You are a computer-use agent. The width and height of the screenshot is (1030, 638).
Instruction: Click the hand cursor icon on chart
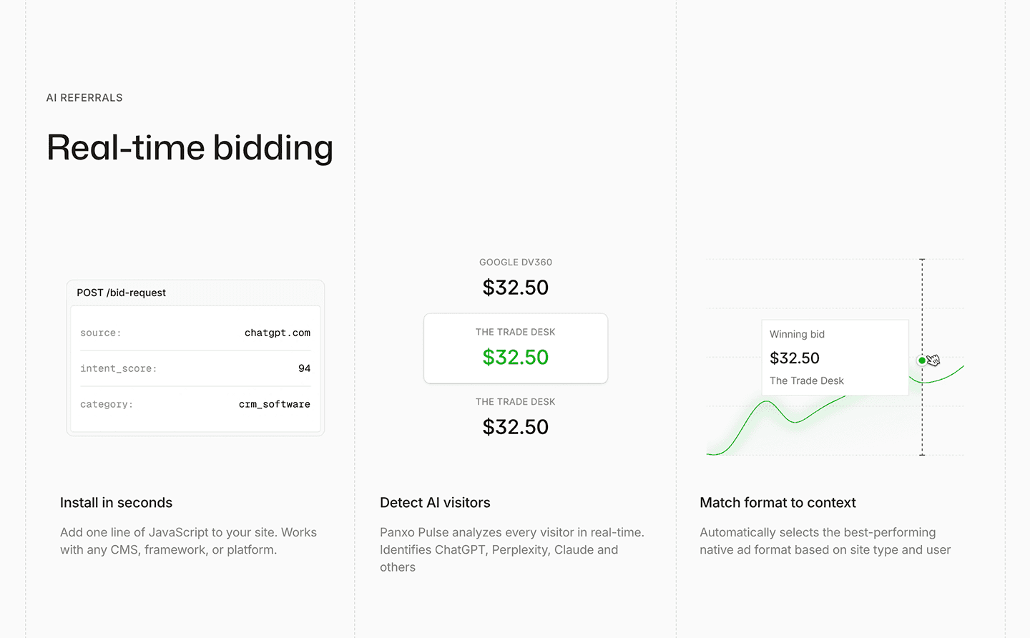[933, 360]
